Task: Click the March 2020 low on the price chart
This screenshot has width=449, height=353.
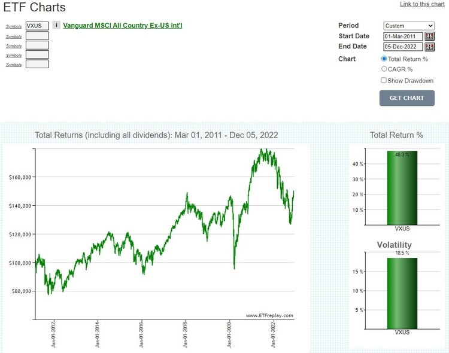Action: click(234, 268)
